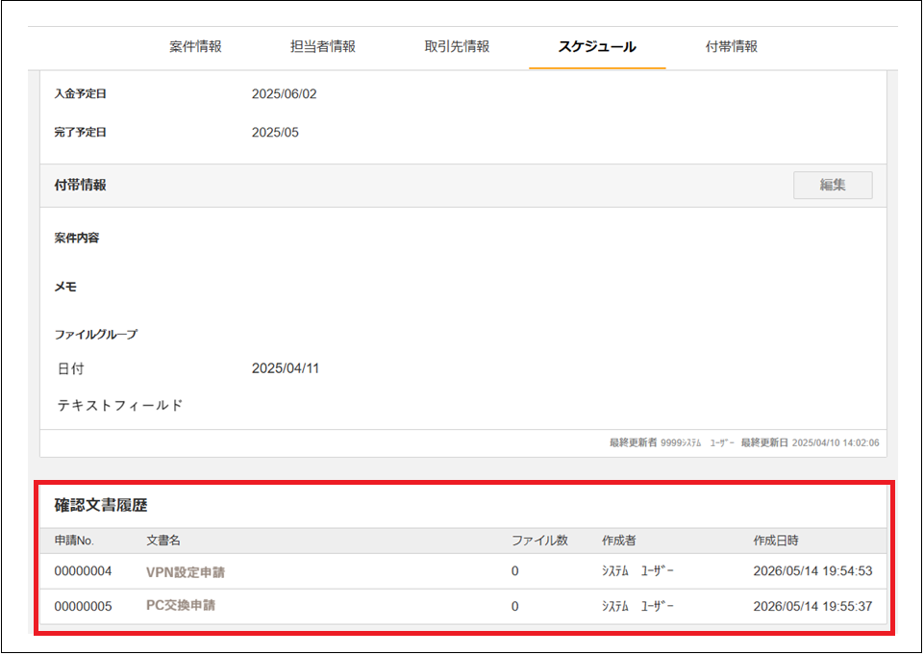Go to the 付帯情報 tab
This screenshot has width=924, height=655.
point(732,46)
